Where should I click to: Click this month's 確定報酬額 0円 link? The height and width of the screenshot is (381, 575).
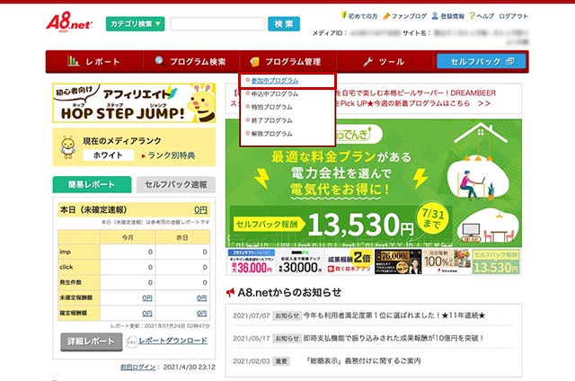pos(147,314)
